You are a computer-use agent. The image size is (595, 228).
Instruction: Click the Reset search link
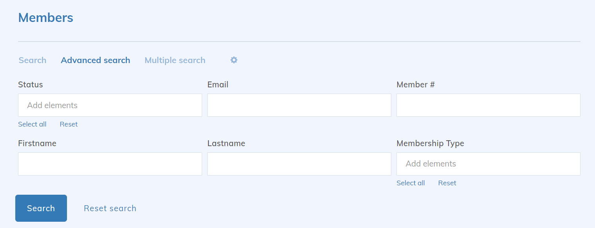[x=110, y=208]
